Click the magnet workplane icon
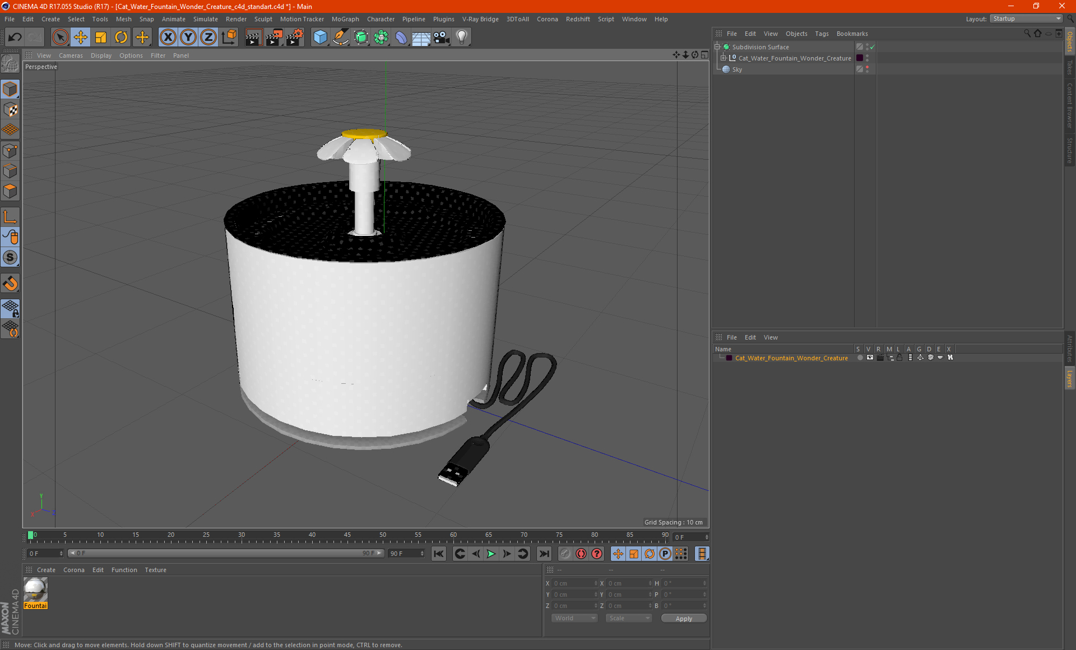1076x650 pixels. [10, 284]
